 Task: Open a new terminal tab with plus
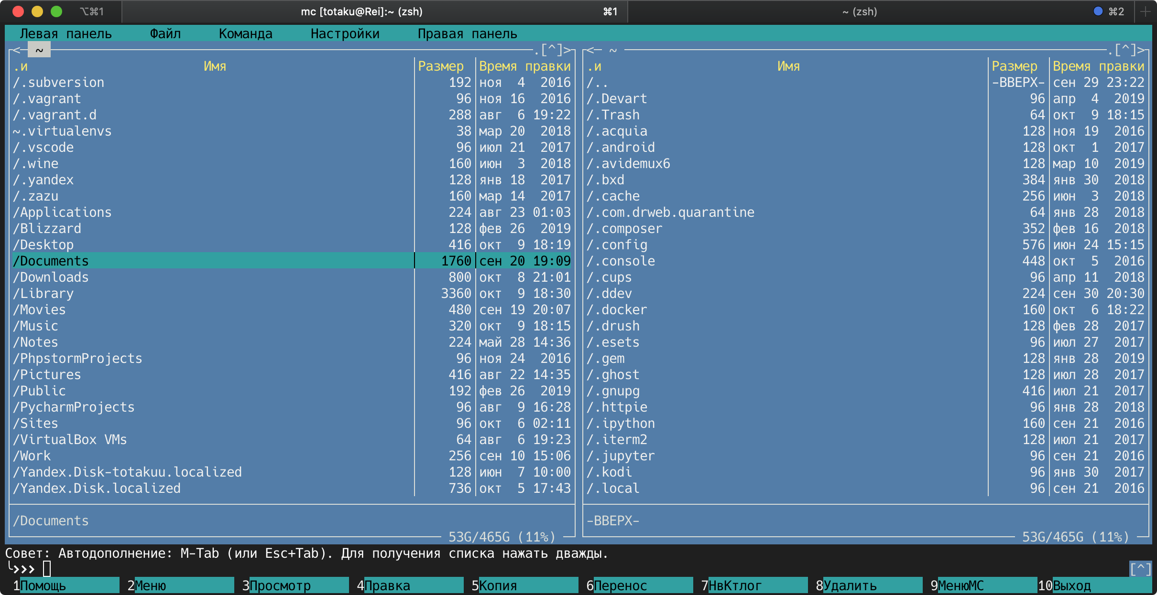coord(1145,11)
